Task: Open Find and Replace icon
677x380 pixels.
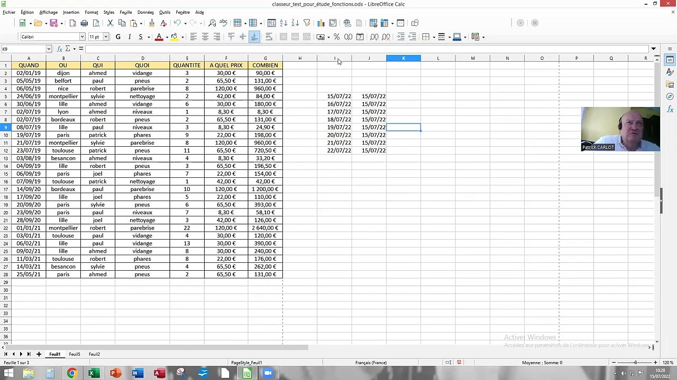Action: 212,23
